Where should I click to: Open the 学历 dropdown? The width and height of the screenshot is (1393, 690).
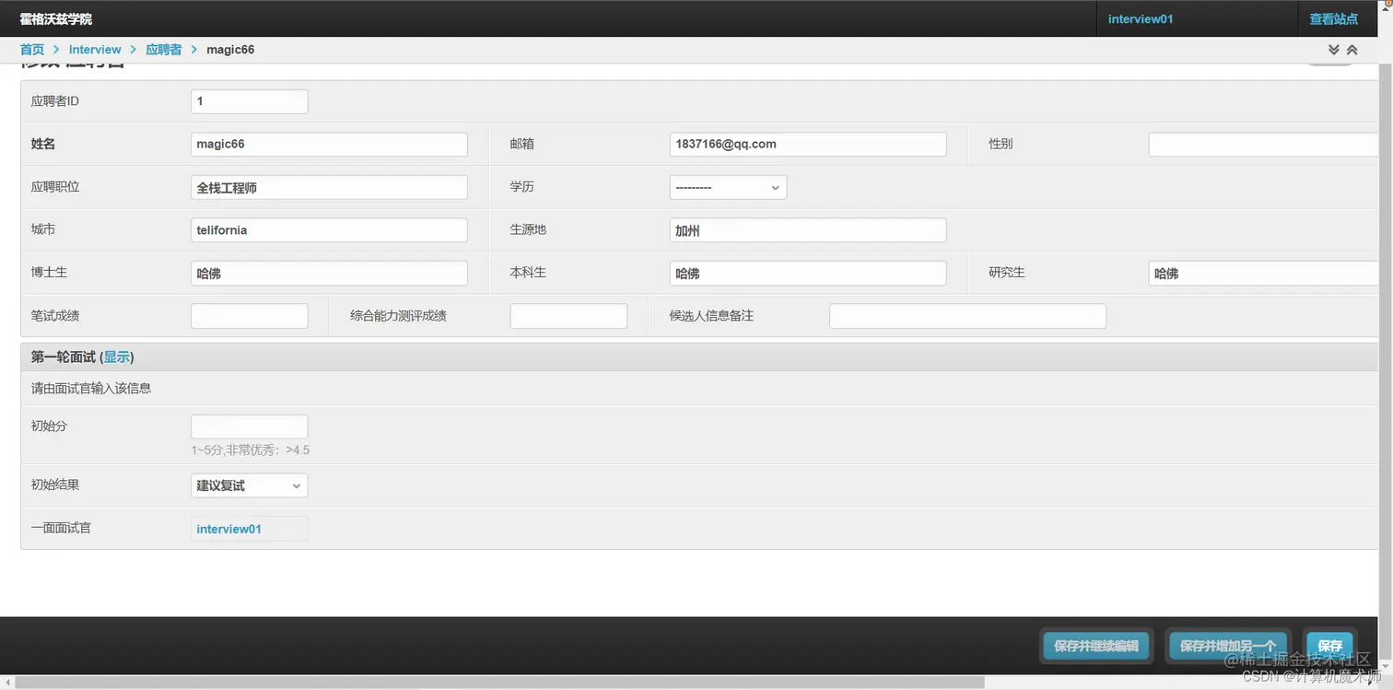[x=728, y=187]
